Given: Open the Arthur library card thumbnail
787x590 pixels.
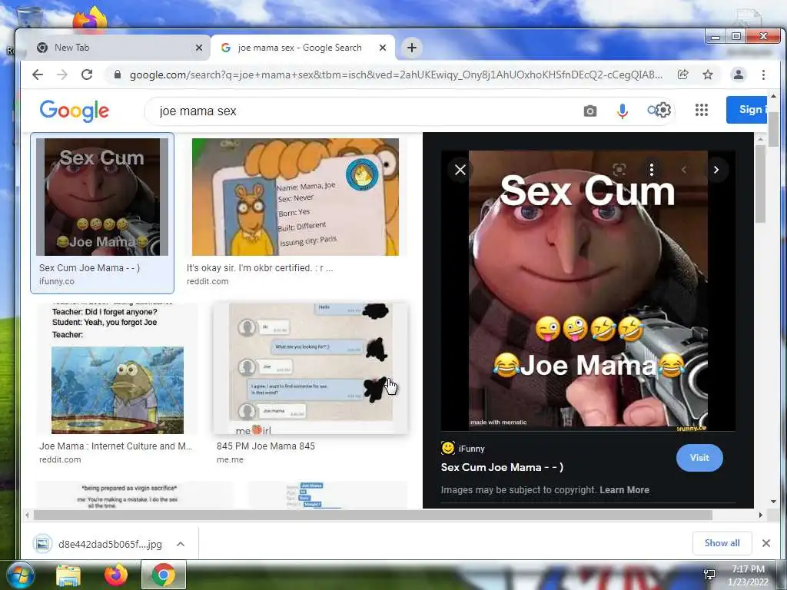Looking at the screenshot, I should pos(296,197).
